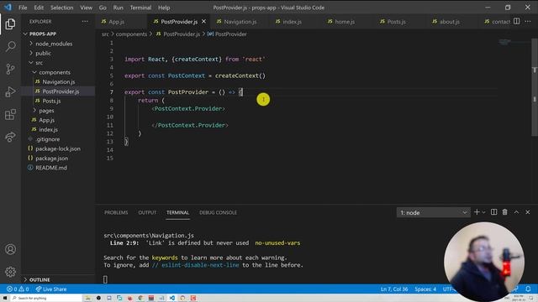
Task: Open the Run and Debug view
Action: (x=10, y=91)
